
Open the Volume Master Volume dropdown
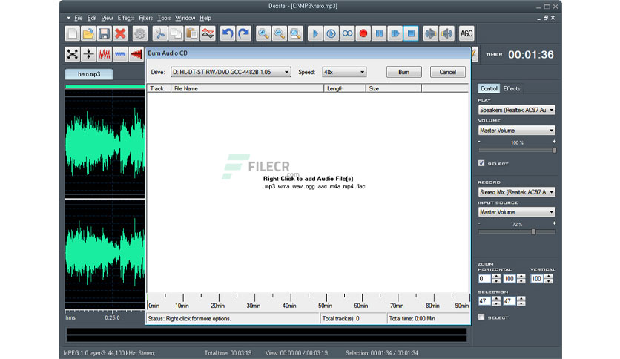(516, 130)
